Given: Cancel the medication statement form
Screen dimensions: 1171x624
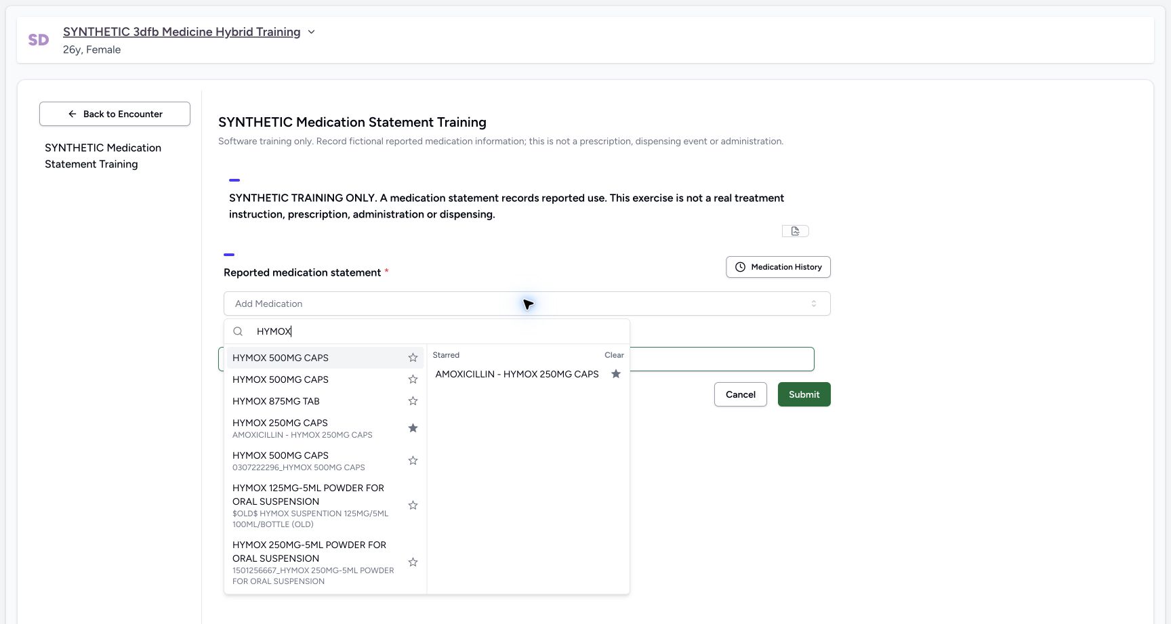Looking at the screenshot, I should click(740, 394).
